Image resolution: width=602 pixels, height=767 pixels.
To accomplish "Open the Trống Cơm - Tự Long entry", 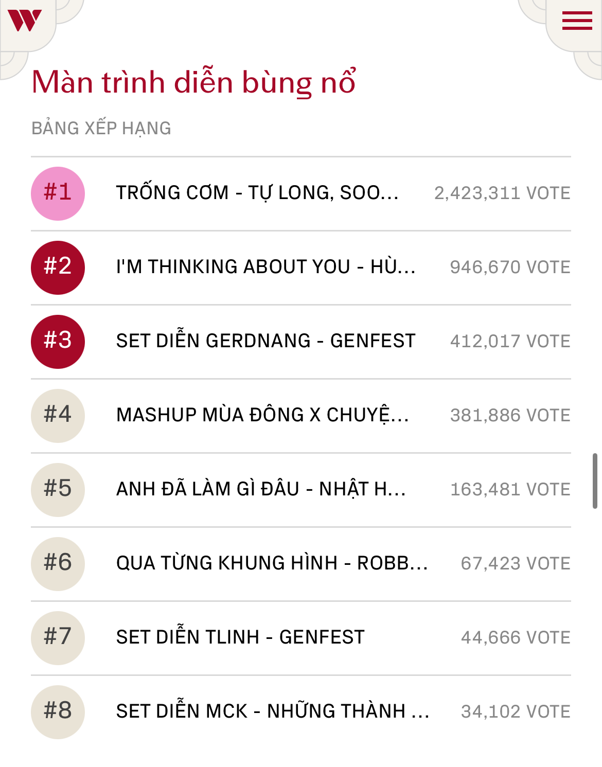I will [257, 193].
